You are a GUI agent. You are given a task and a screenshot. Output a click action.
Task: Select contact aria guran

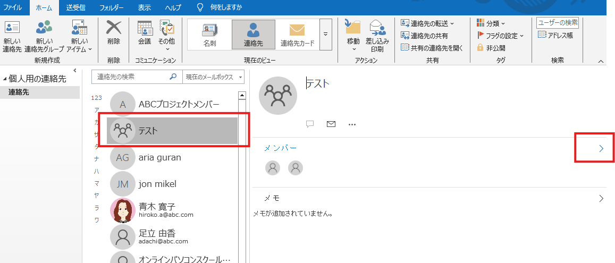coord(172,158)
